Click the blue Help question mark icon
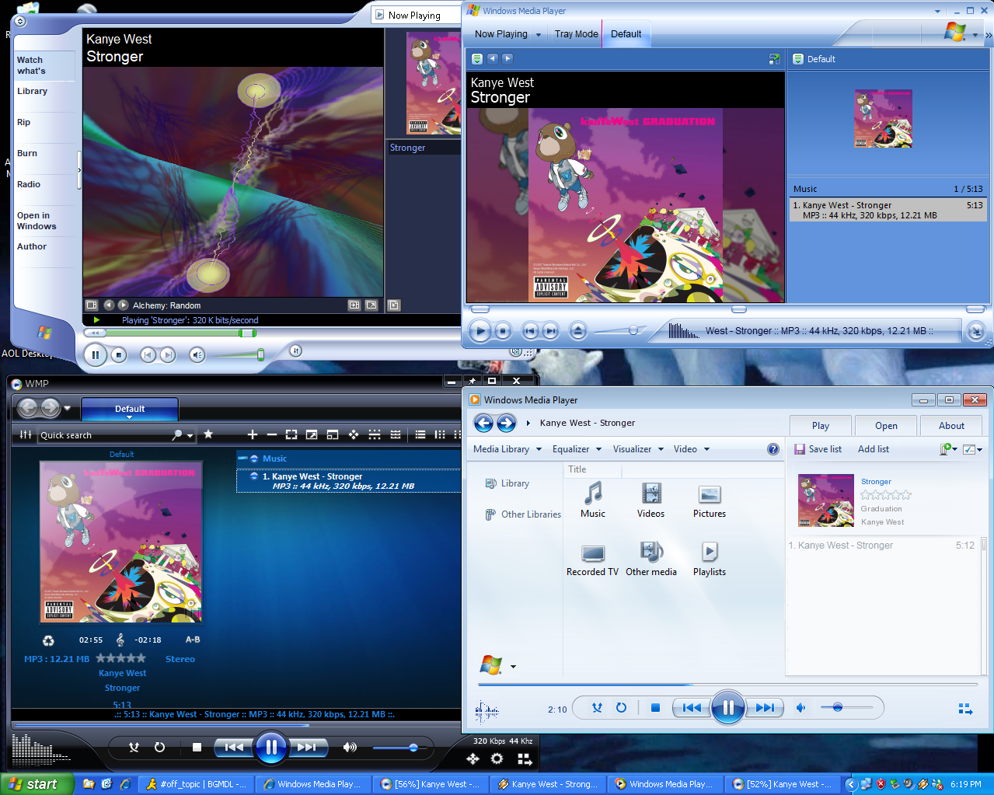 point(773,449)
